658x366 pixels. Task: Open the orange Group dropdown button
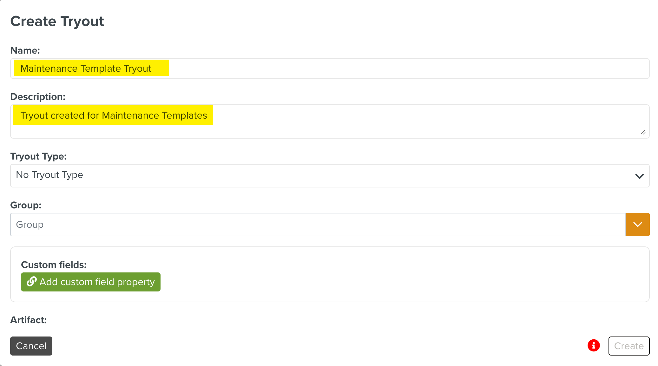point(637,225)
